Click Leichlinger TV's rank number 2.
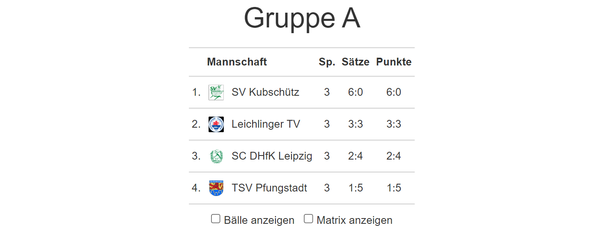604x232 pixels. 196,124
